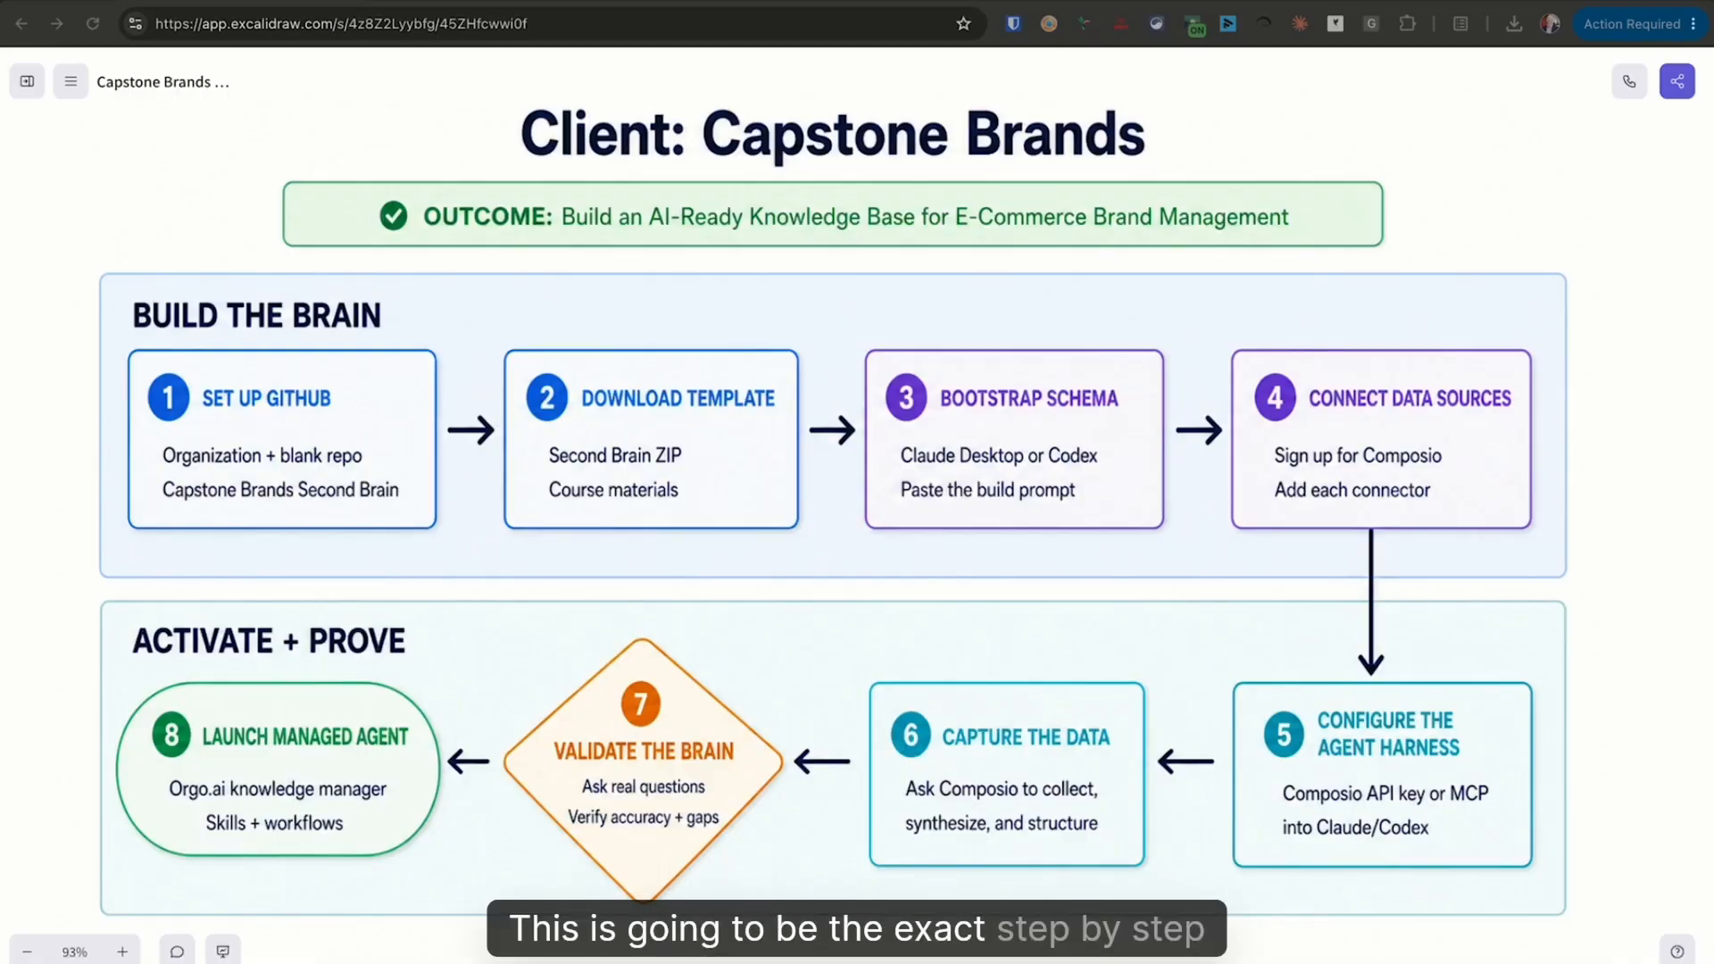Go forward with browser forward arrow

click(x=57, y=24)
